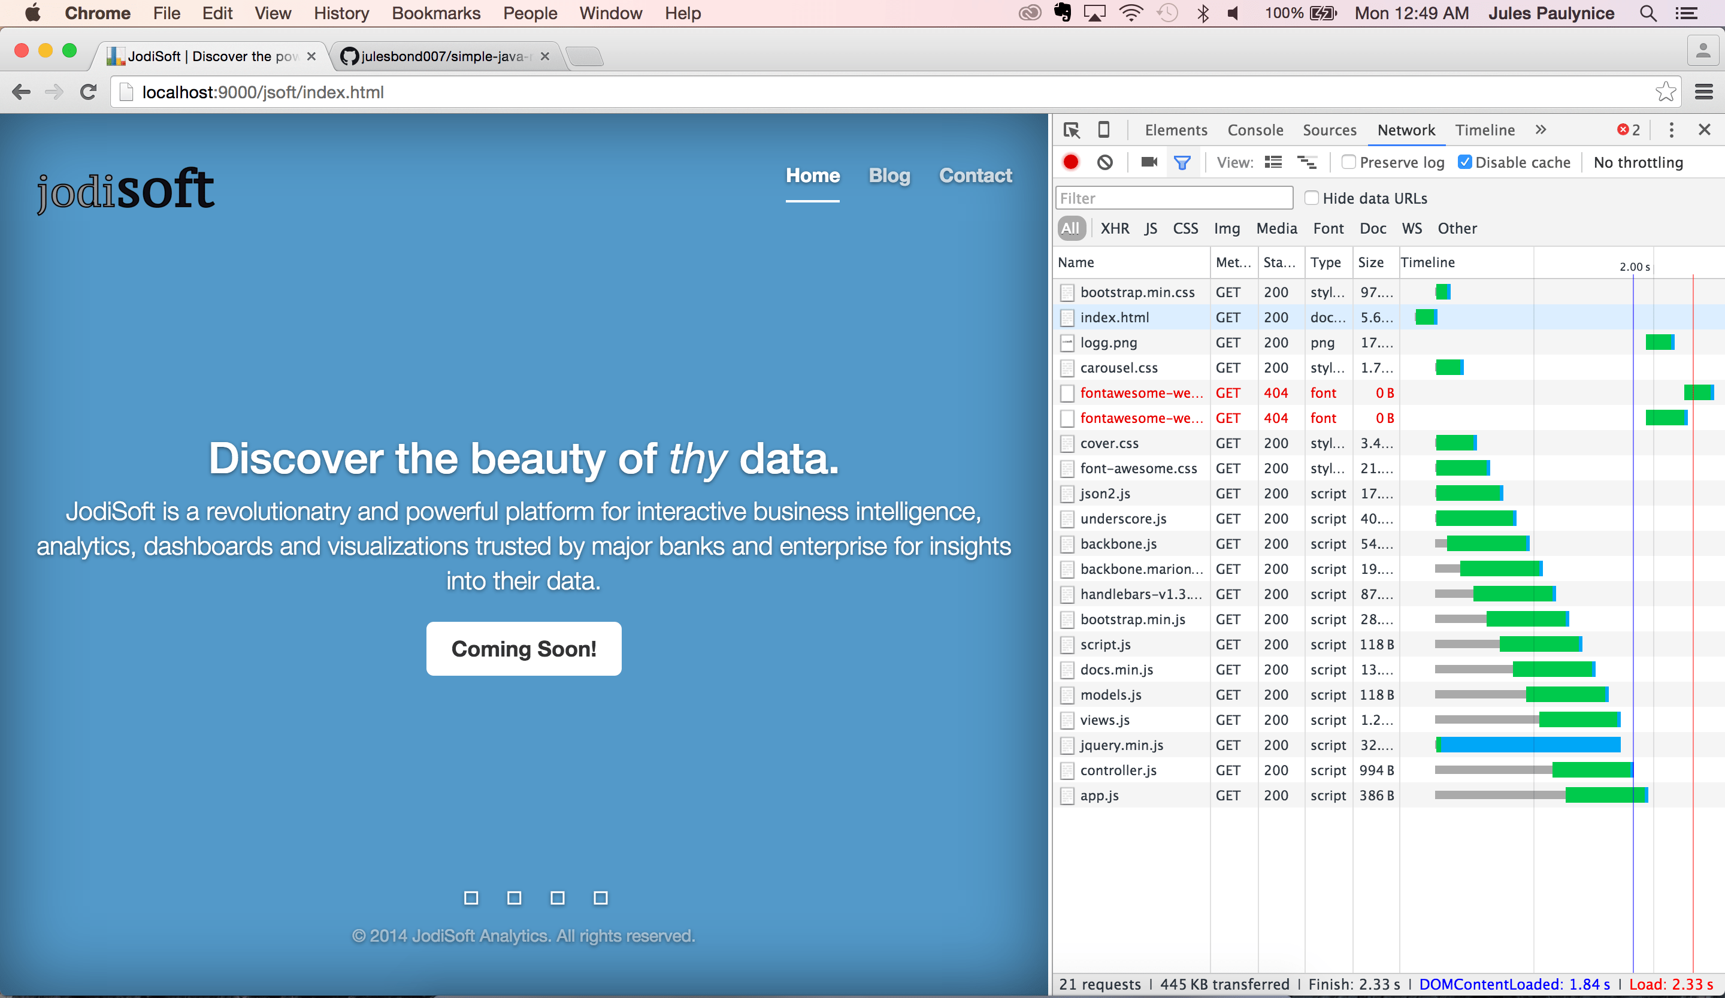Check Hide data URLs

[x=1312, y=198]
